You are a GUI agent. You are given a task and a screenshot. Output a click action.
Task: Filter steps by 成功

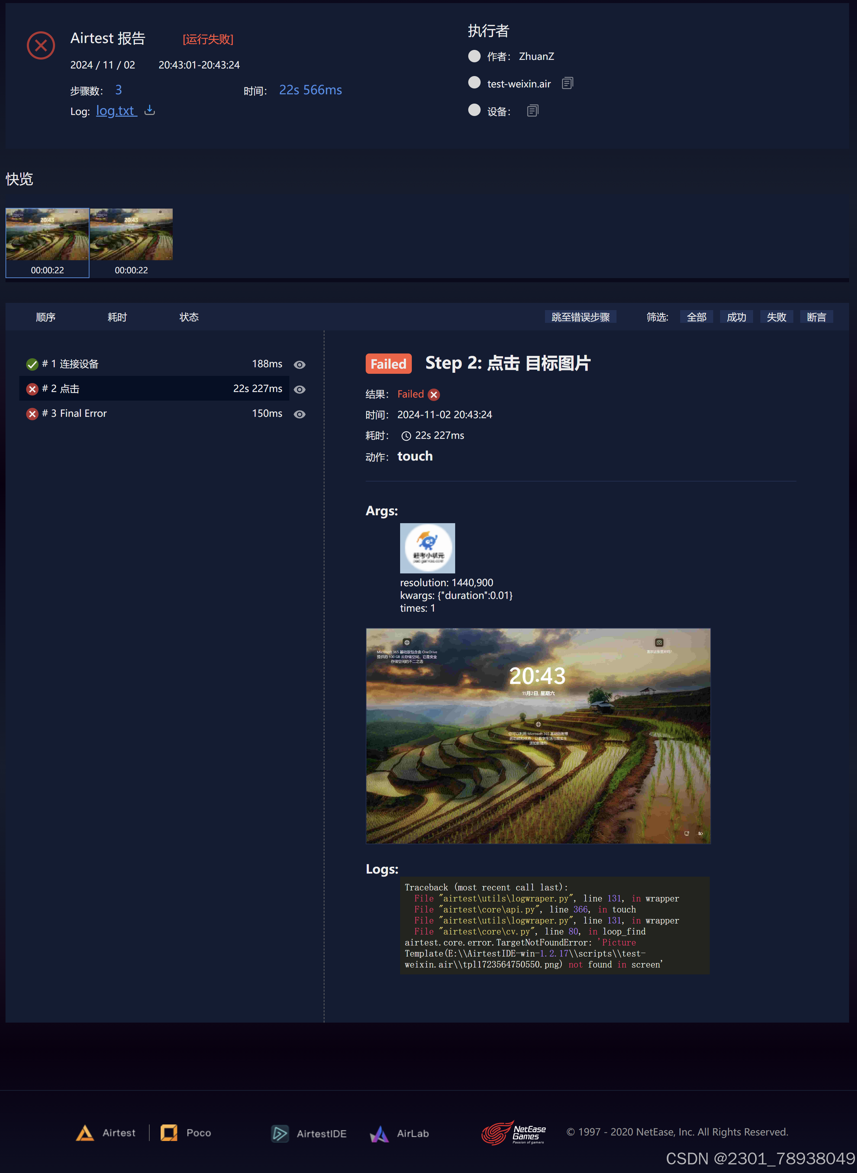pyautogui.click(x=736, y=317)
